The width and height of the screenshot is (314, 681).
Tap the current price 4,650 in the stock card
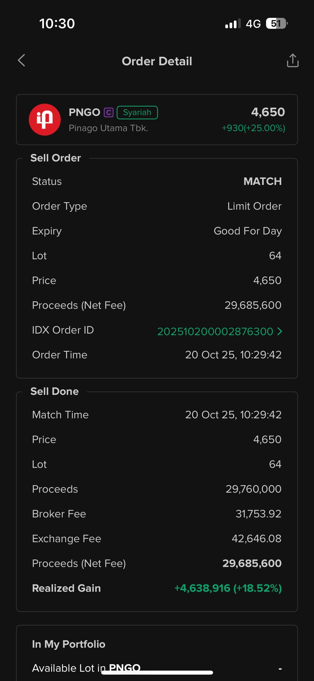pos(268,112)
